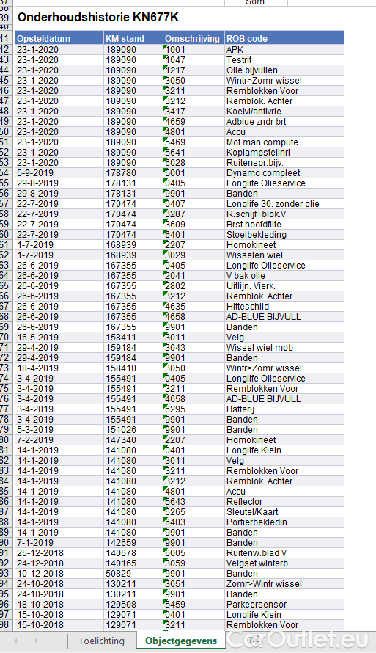Select the date cell 18-4-2019
Viewport: 376px width, 653px height.
[59, 368]
